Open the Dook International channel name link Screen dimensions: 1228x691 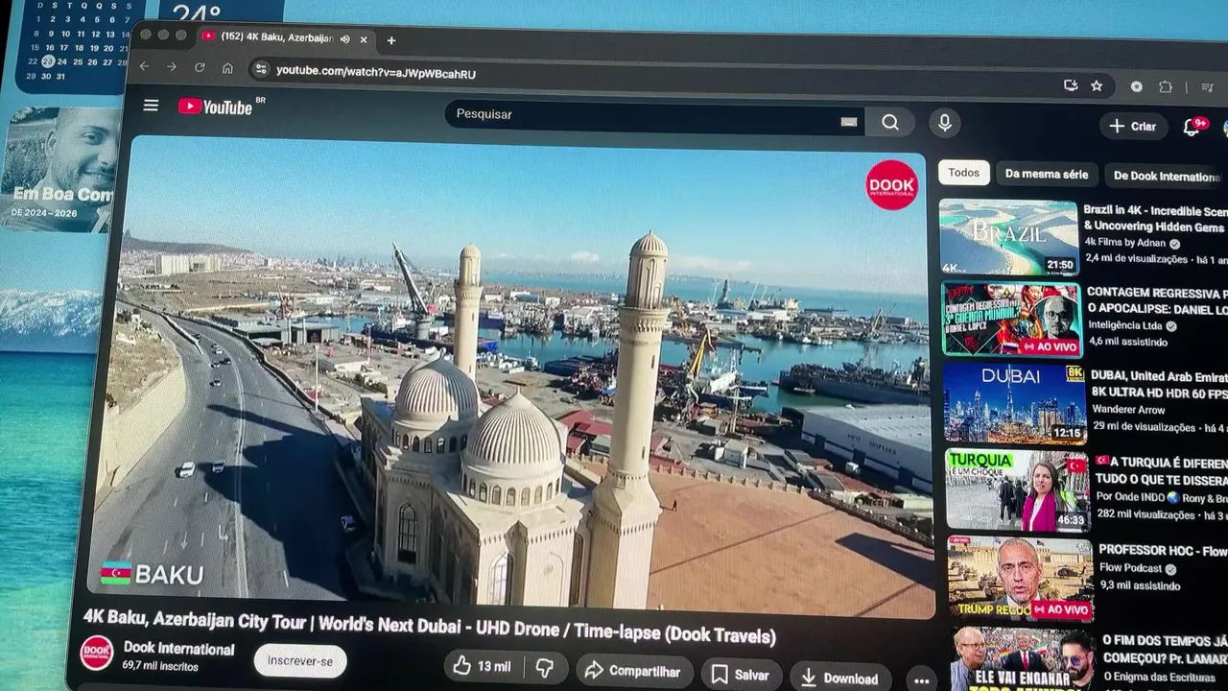[178, 649]
